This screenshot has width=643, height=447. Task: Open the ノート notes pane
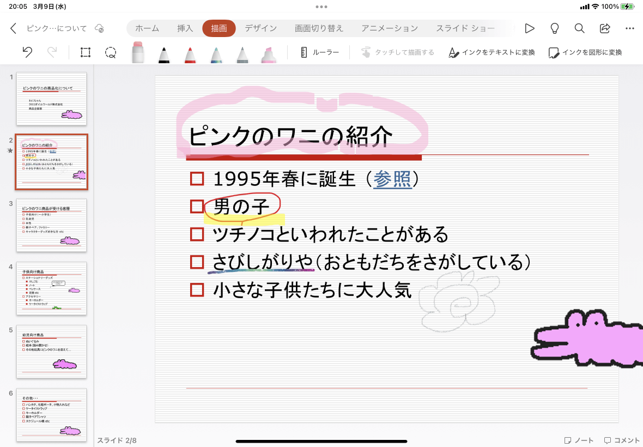click(579, 440)
